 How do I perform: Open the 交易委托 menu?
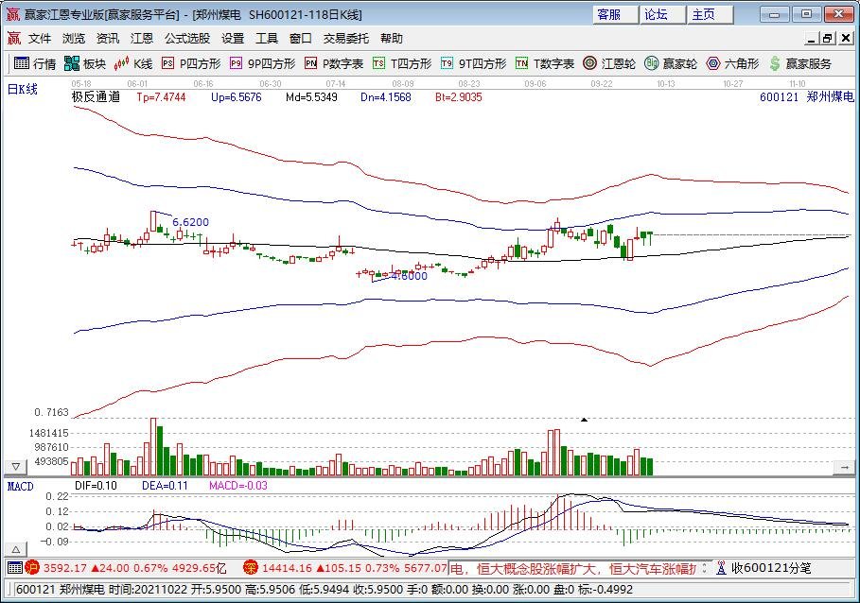click(x=346, y=39)
